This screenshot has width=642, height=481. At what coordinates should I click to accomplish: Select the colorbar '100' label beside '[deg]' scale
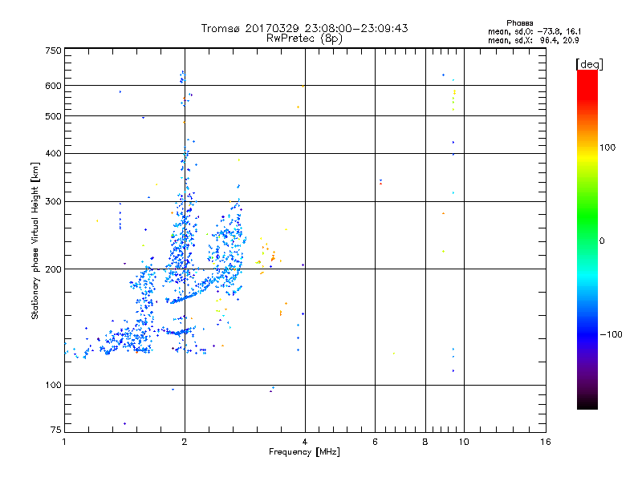tap(607, 148)
